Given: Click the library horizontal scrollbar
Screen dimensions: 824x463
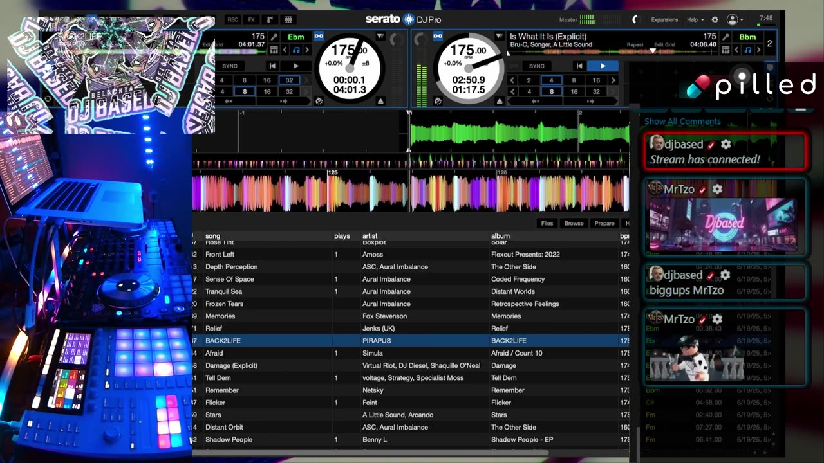Looking at the screenshot, I should 370,453.
